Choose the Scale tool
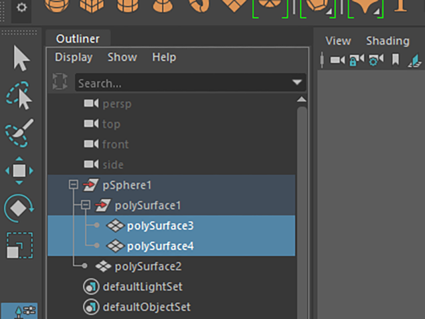The image size is (425, 319). pos(20,245)
